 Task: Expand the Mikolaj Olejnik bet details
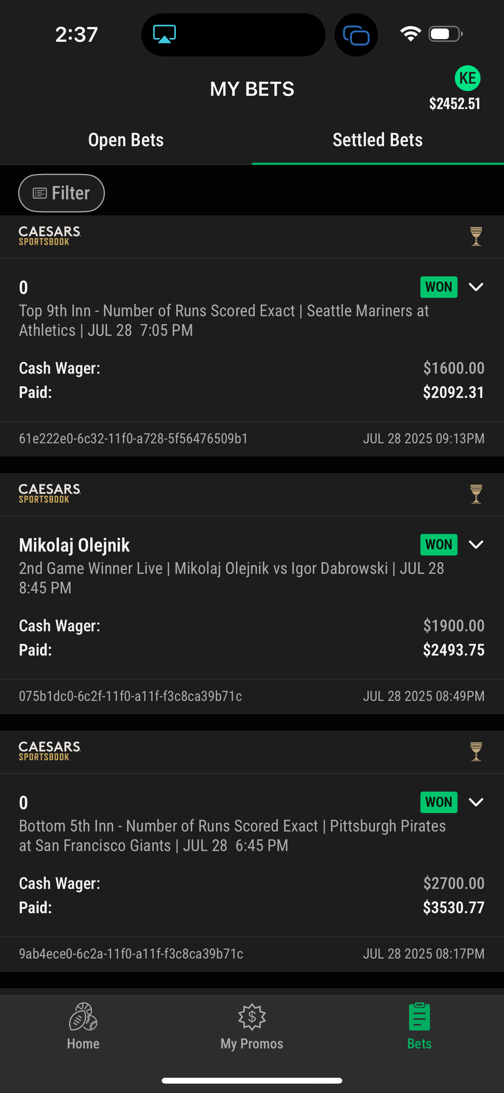tap(476, 545)
